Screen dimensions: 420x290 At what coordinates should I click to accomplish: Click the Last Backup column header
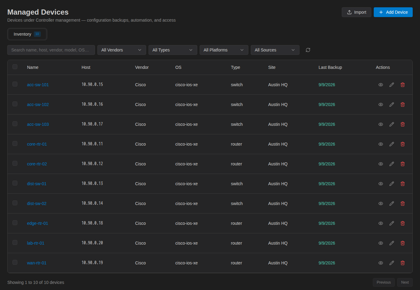(330, 67)
